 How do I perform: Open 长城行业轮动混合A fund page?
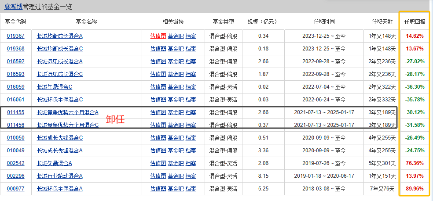coord(60,176)
